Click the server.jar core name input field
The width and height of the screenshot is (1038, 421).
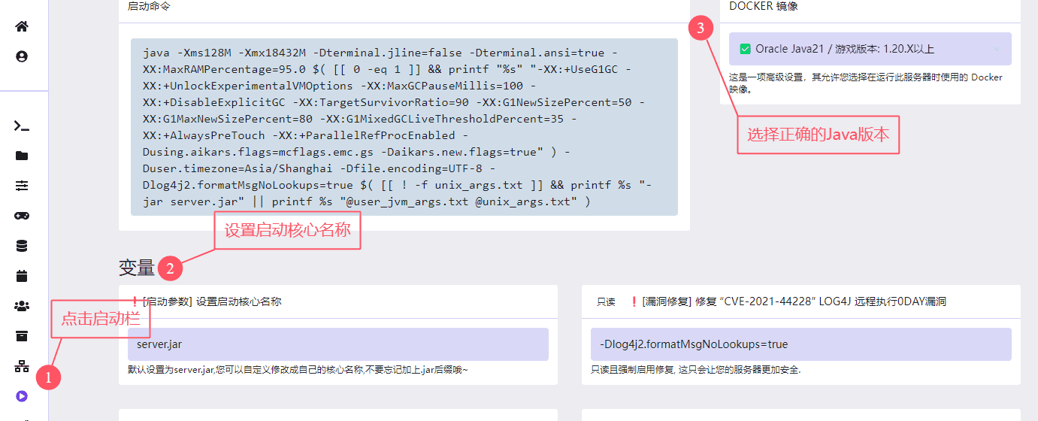click(338, 344)
